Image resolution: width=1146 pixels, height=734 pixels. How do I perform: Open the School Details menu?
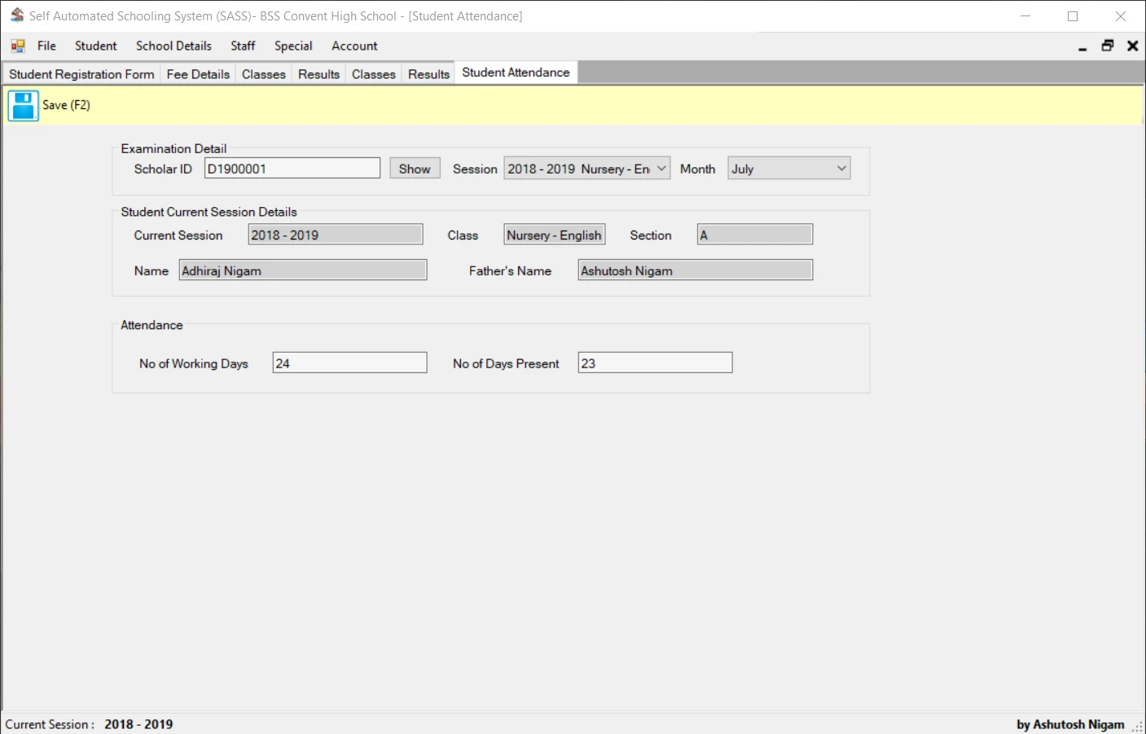tap(173, 46)
